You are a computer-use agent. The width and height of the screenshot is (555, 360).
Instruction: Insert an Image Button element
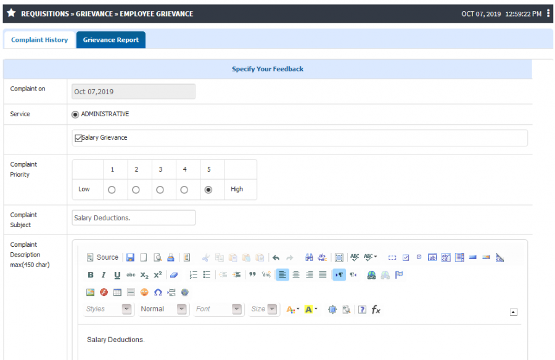click(487, 257)
